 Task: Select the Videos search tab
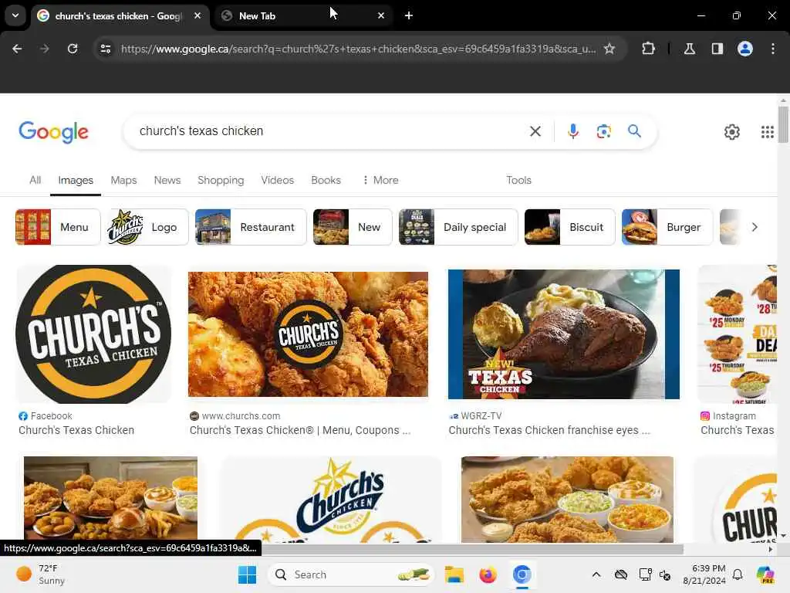277,180
